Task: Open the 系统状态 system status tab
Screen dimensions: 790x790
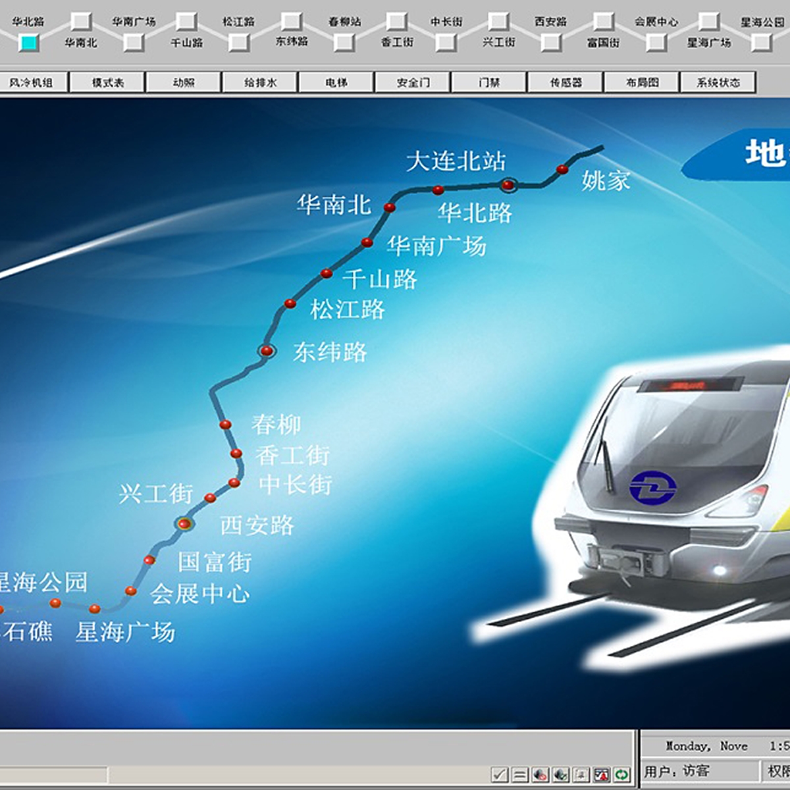Action: pyautogui.click(x=718, y=82)
